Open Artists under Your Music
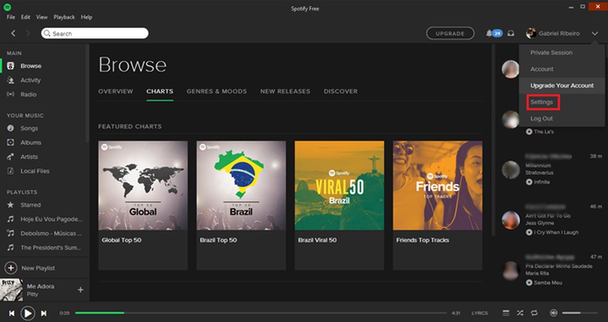The width and height of the screenshot is (608, 322). click(x=29, y=157)
